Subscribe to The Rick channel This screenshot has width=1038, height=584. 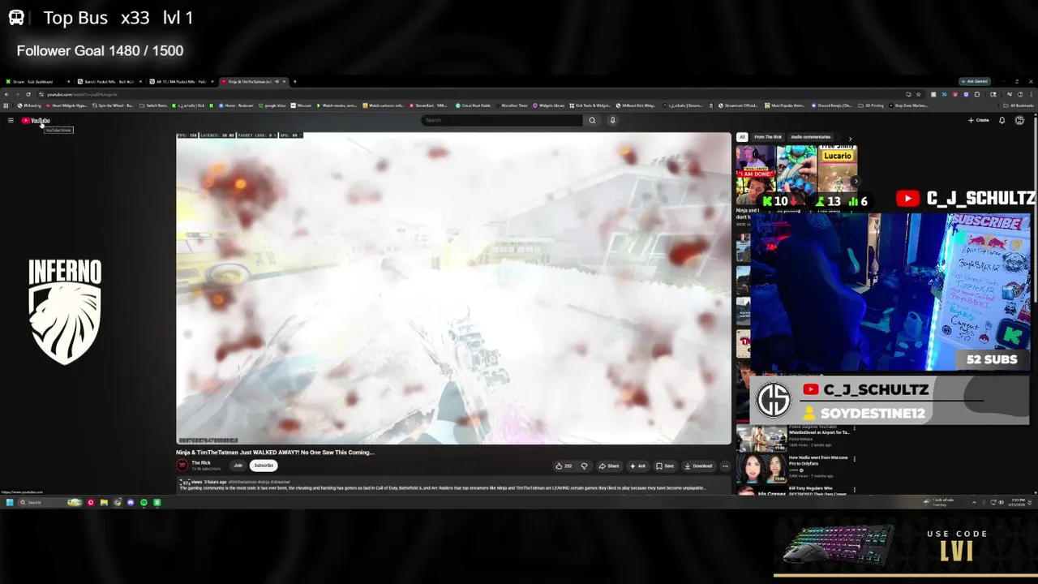click(x=264, y=466)
